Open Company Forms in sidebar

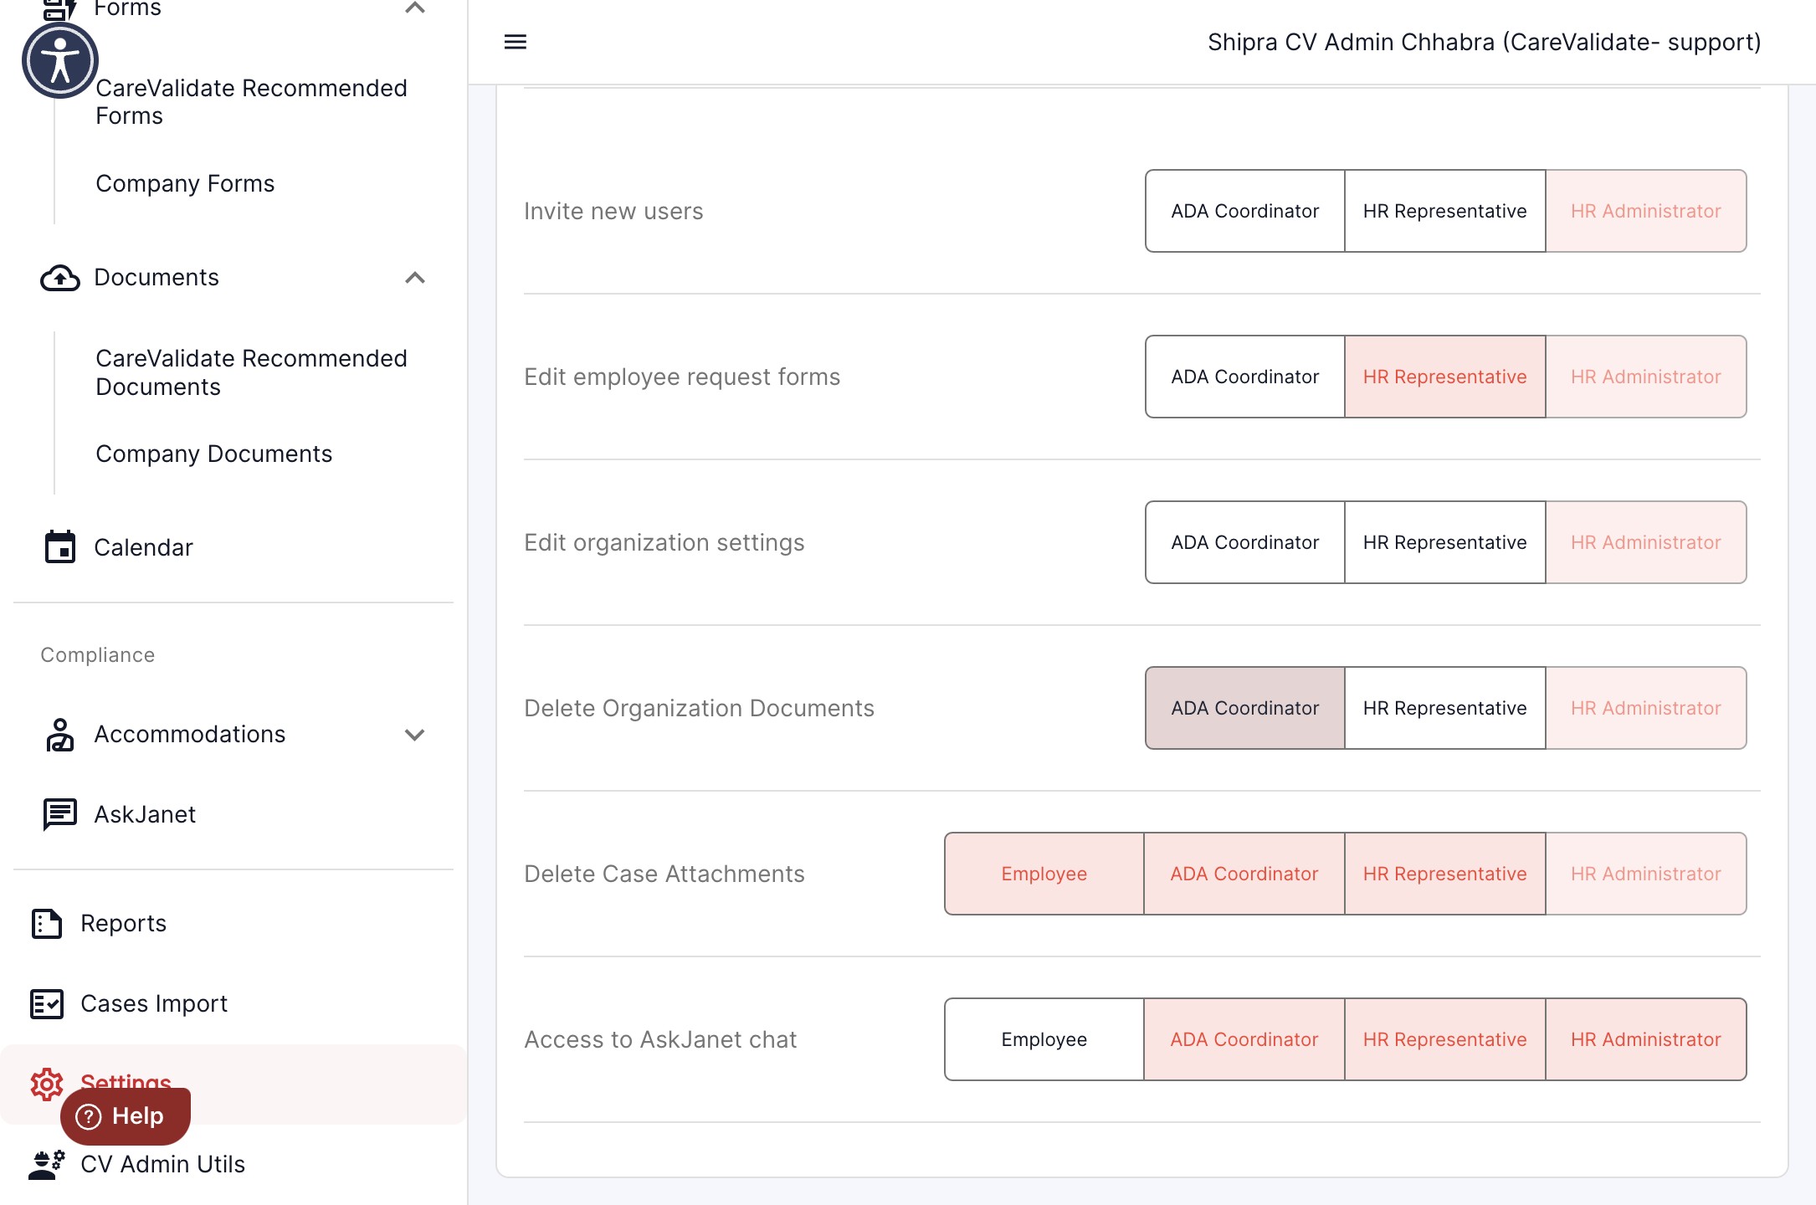[x=185, y=183]
